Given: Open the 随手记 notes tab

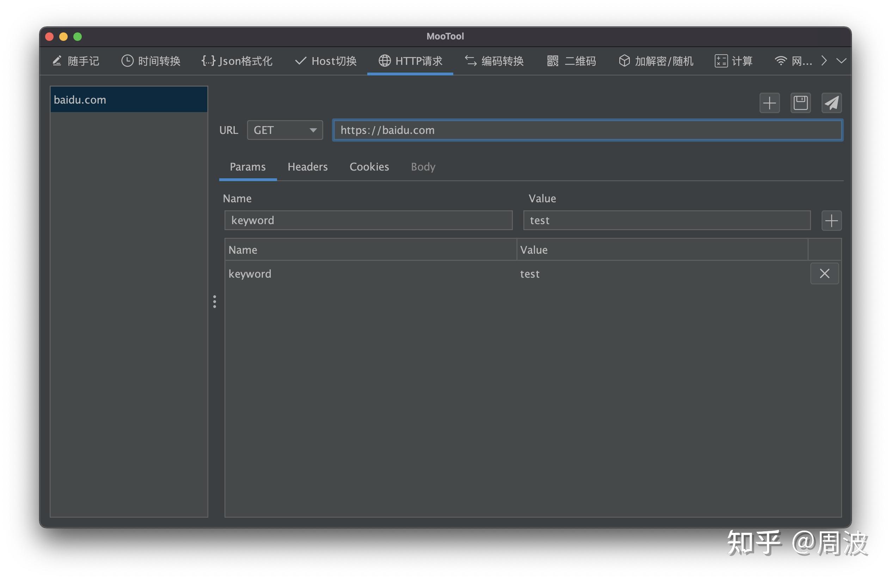Looking at the screenshot, I should pos(76,61).
